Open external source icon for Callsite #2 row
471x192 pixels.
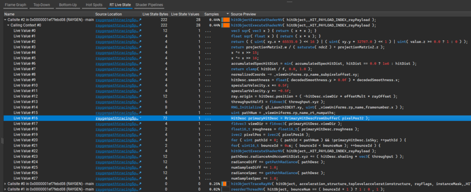point(140,20)
